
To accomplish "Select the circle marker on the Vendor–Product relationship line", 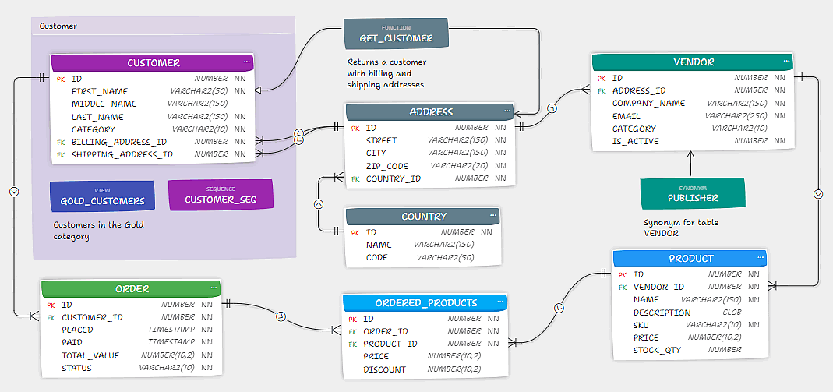I will (x=818, y=194).
